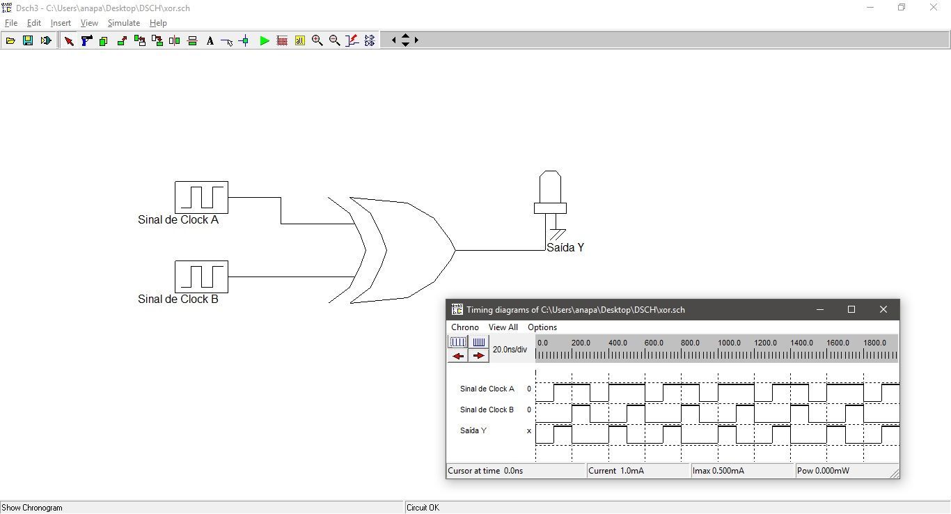Select the text 'A' tool

click(x=210, y=40)
